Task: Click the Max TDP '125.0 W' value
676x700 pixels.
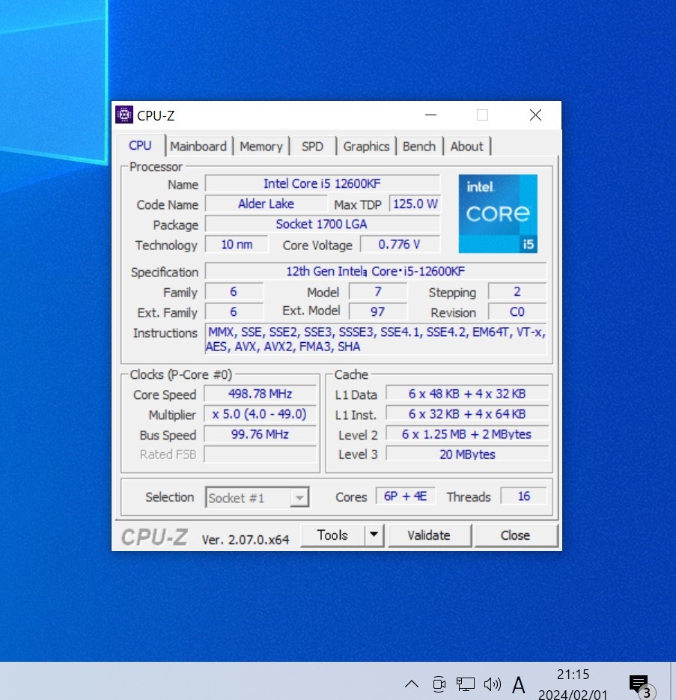Action: tap(415, 204)
